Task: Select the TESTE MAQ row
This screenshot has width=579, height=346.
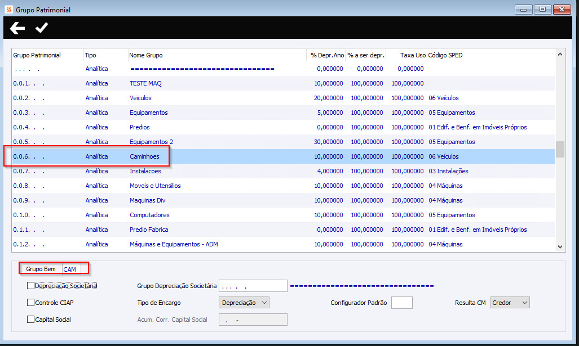Action: [x=284, y=83]
